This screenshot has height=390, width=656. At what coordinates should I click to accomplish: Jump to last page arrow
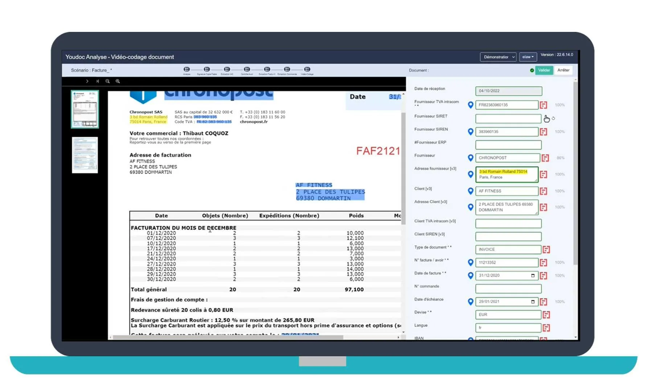pos(97,81)
